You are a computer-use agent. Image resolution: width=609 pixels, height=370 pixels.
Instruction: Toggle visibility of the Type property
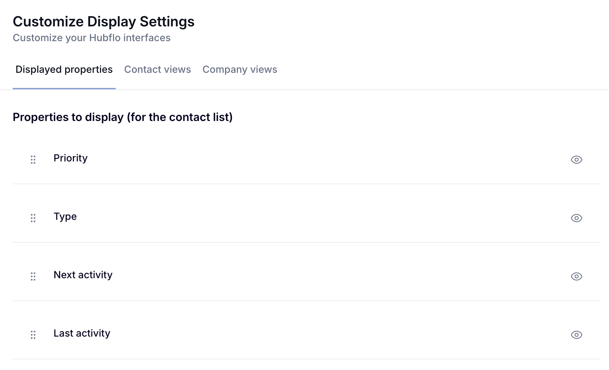coord(576,218)
